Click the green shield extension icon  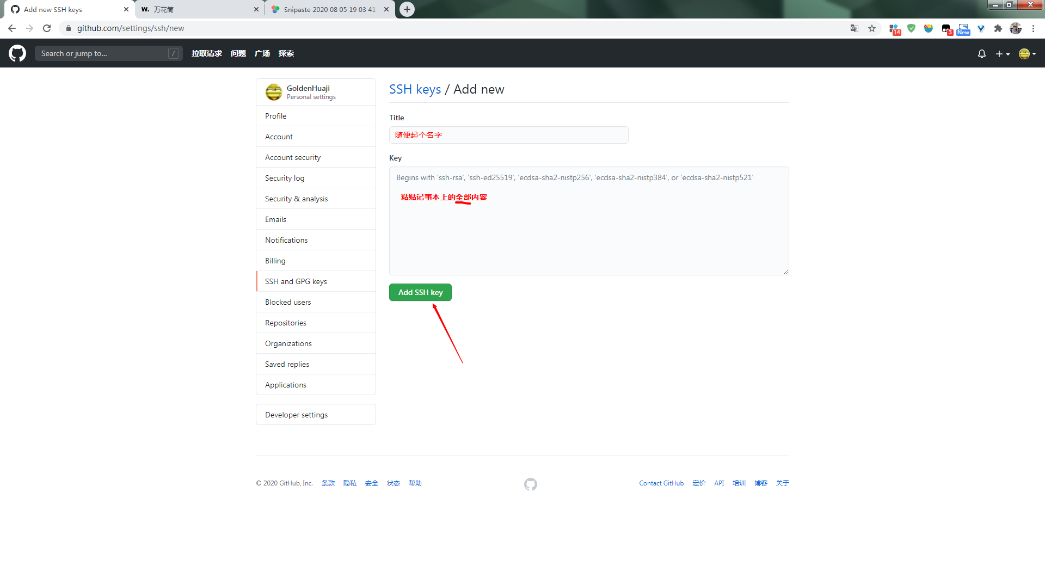(x=911, y=28)
